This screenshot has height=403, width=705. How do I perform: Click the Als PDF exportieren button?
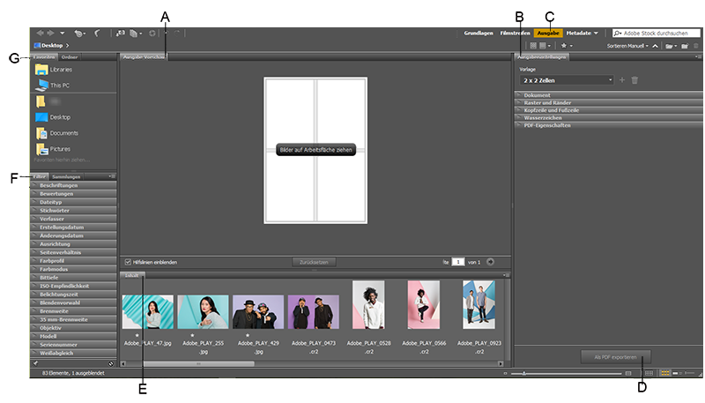pyautogui.click(x=616, y=355)
